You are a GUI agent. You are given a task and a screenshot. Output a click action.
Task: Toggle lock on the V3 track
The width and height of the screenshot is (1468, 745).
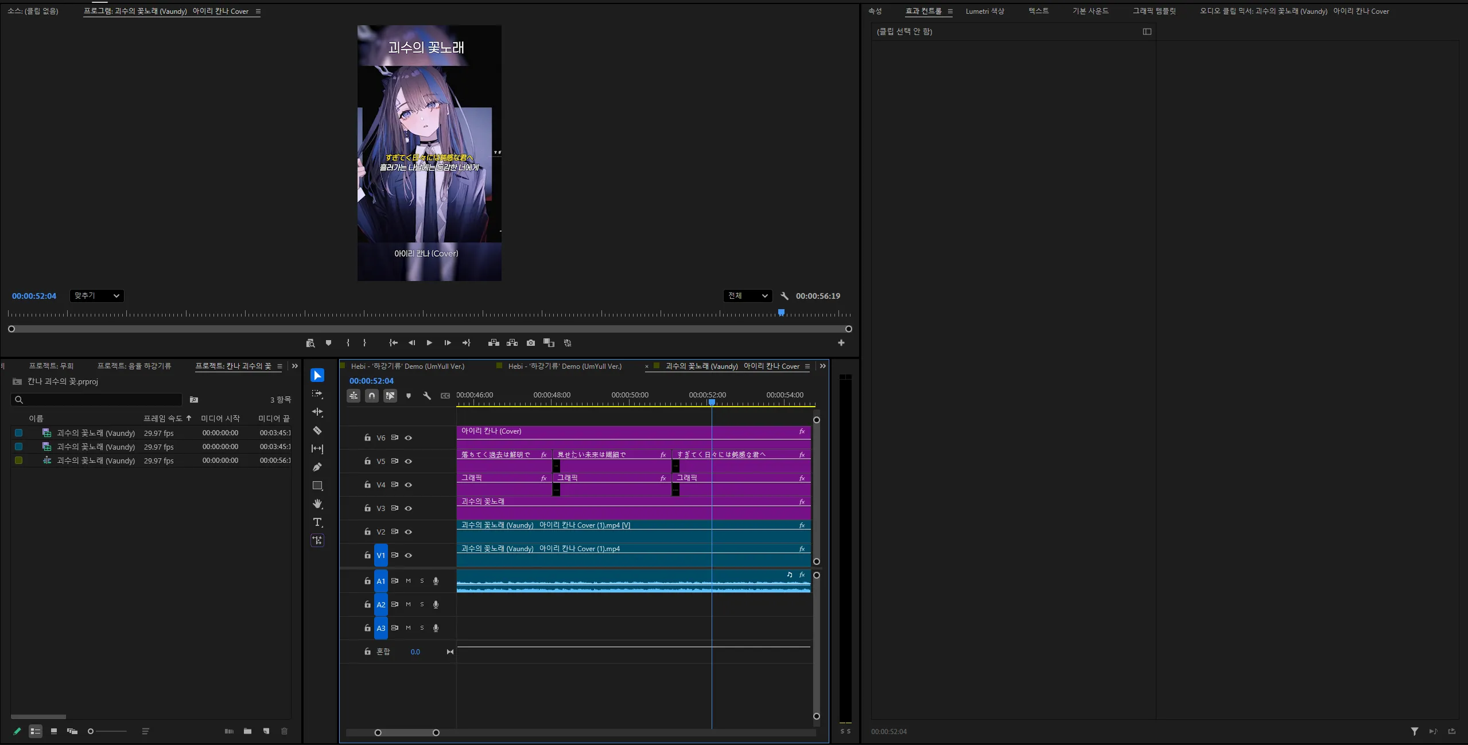[367, 508]
